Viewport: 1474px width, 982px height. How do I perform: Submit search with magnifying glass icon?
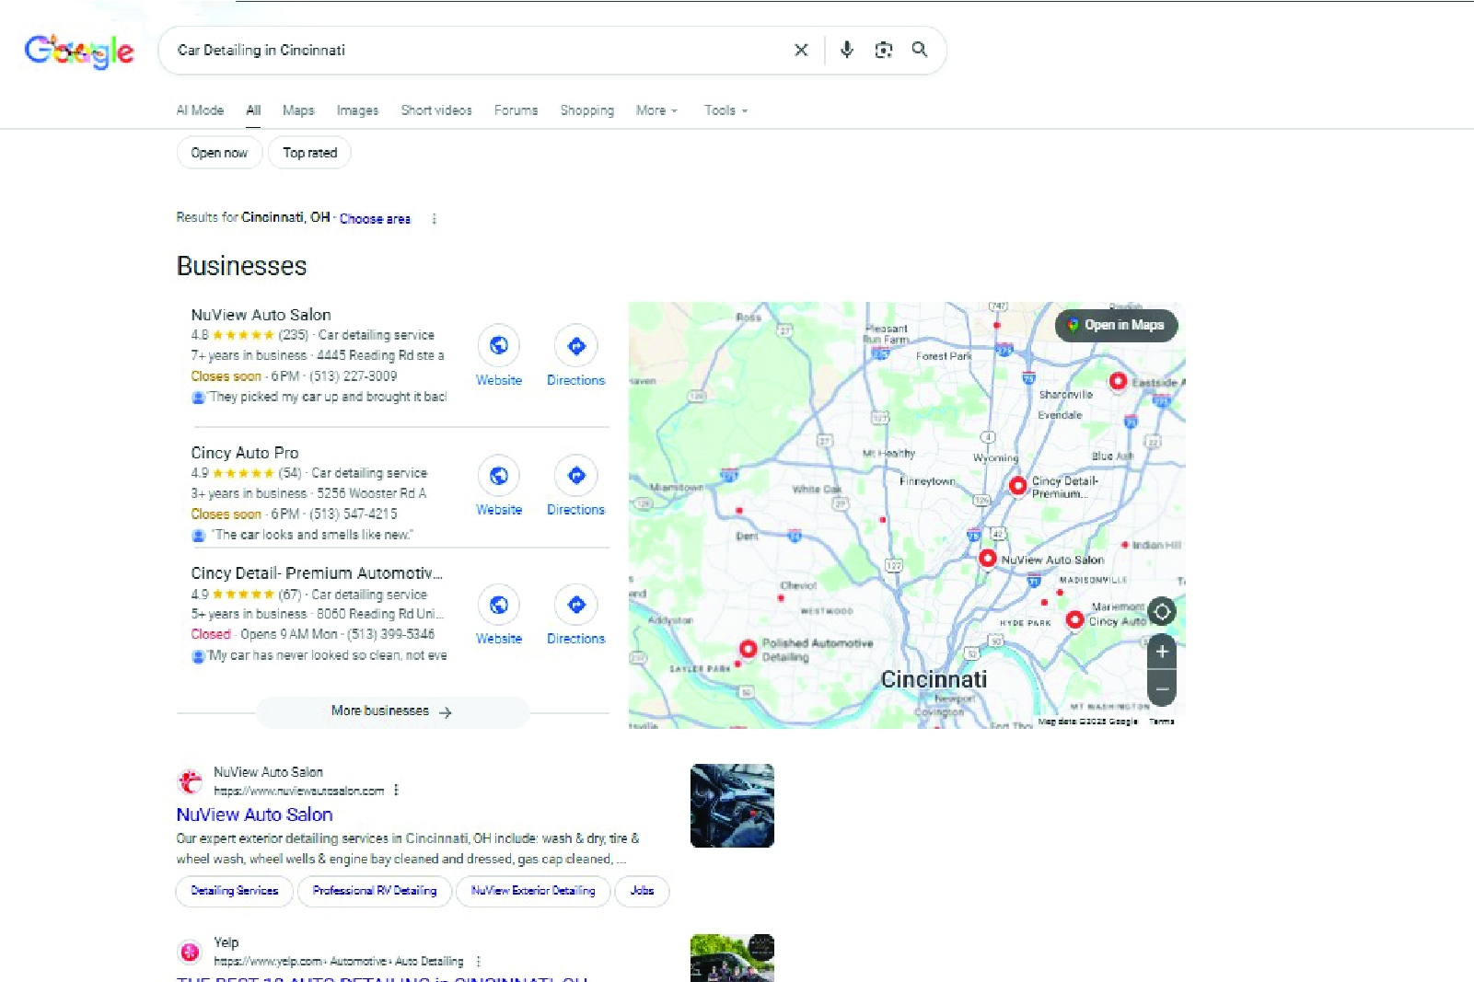(x=920, y=50)
